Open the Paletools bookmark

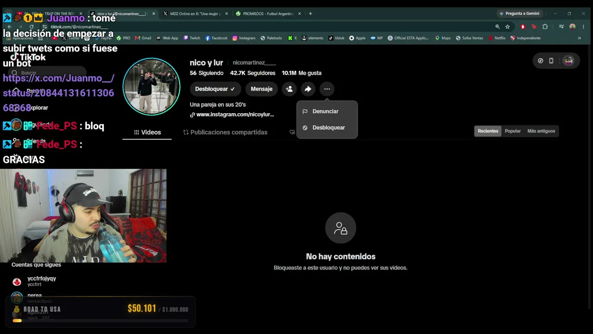click(x=271, y=38)
